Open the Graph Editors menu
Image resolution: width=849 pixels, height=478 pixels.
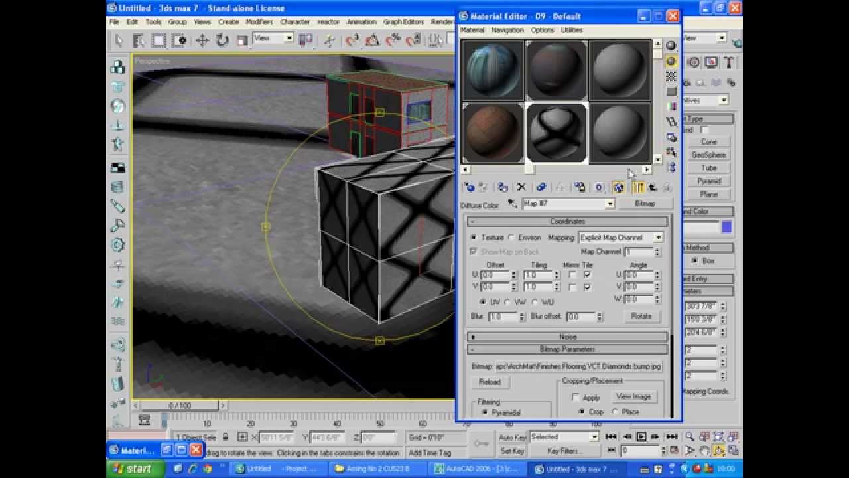(x=404, y=21)
